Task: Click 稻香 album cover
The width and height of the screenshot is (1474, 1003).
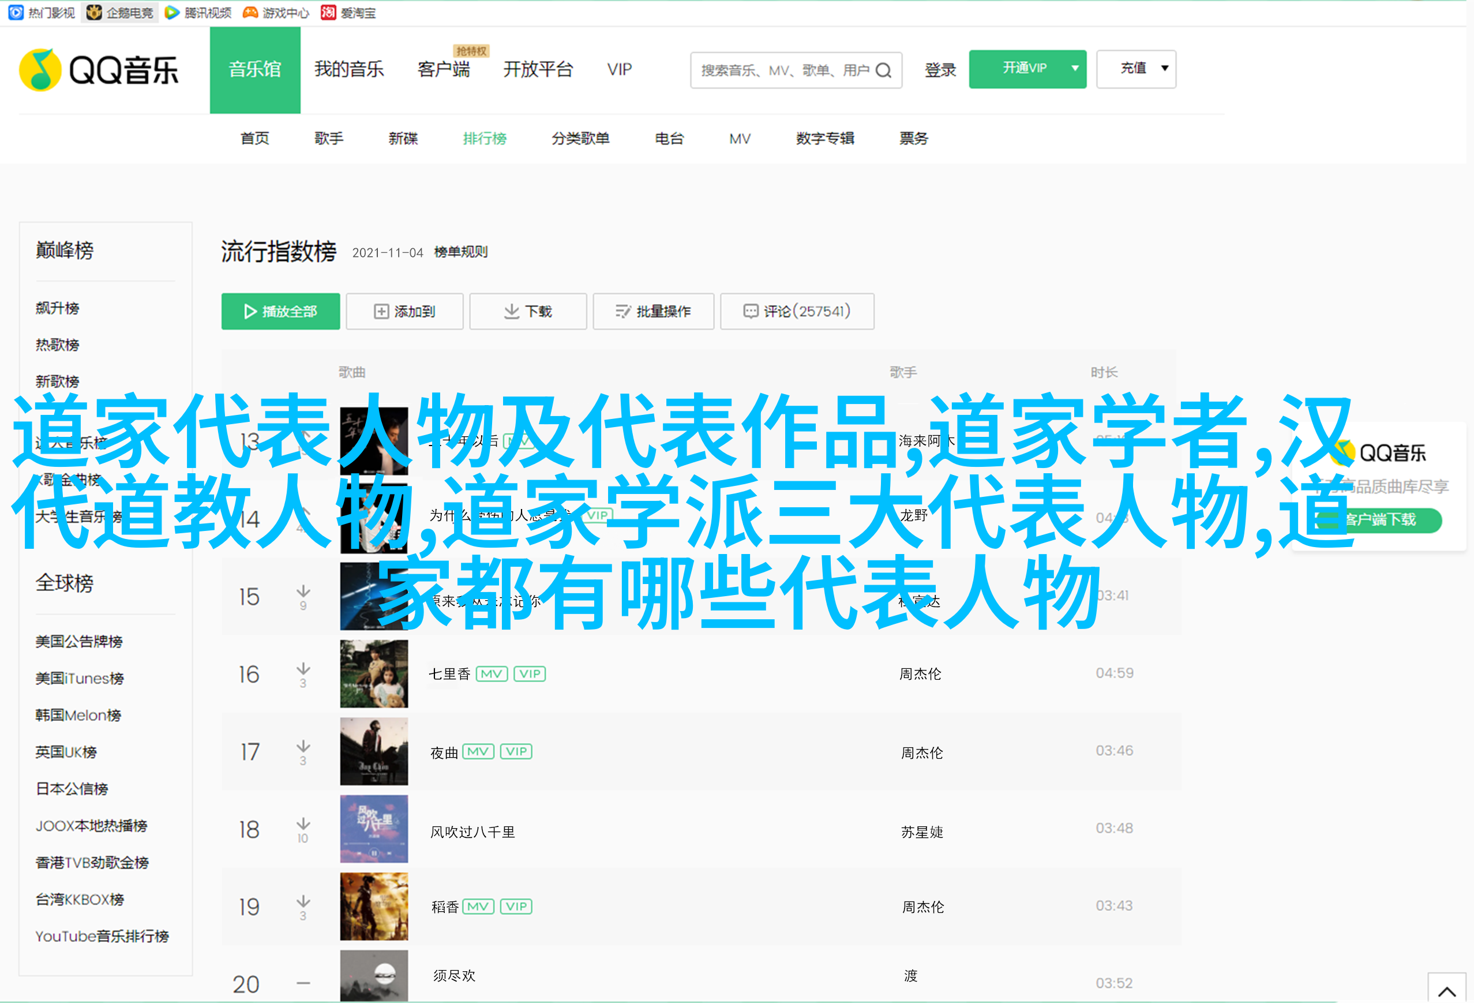Action: (374, 907)
